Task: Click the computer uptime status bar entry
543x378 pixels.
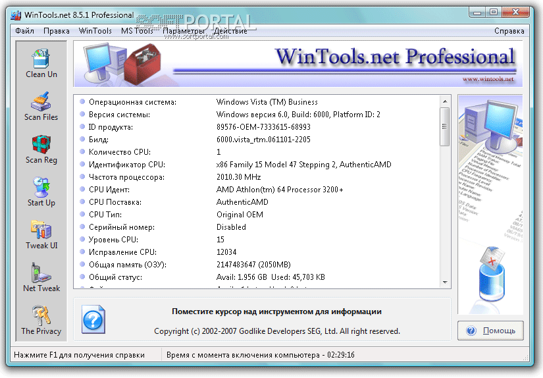Action: point(261,355)
